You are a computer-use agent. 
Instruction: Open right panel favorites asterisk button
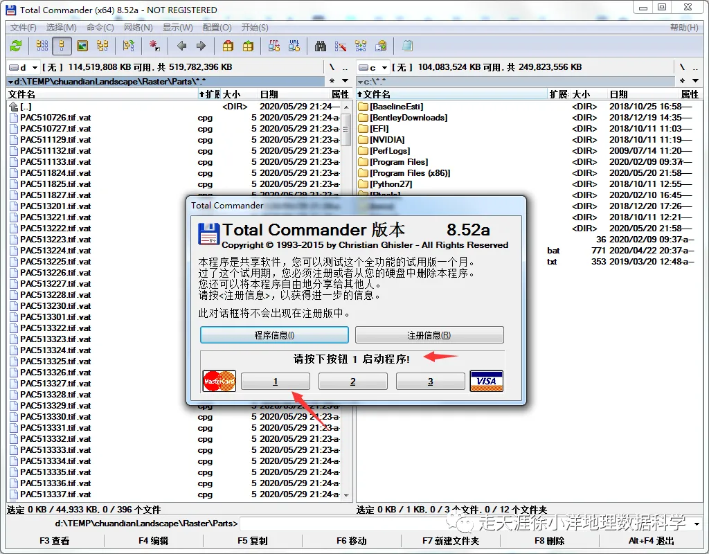coord(682,81)
